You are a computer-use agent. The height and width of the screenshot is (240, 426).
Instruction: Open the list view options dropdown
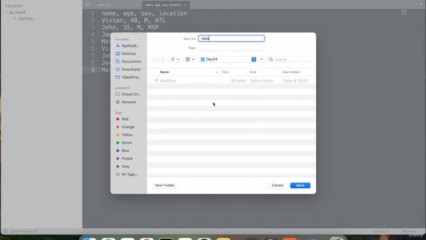[x=174, y=59]
